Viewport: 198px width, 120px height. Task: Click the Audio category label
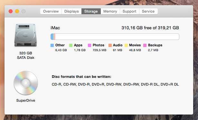(x=118, y=45)
